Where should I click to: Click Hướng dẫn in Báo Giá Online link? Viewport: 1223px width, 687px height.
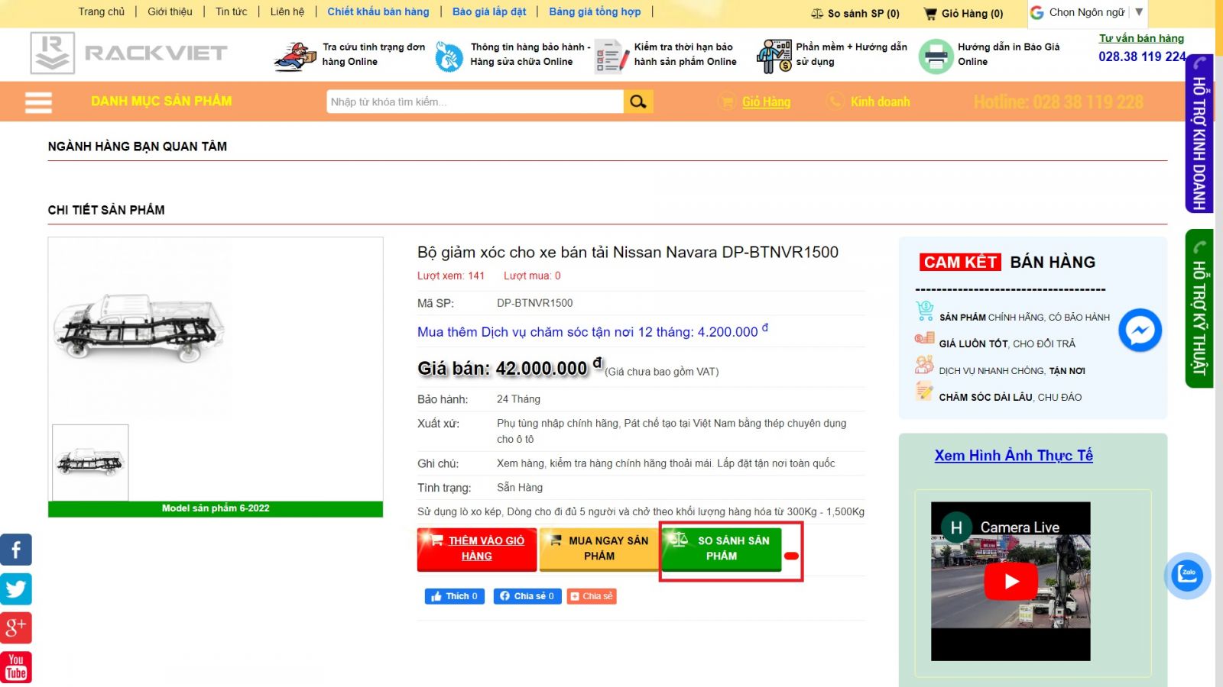tap(1009, 54)
